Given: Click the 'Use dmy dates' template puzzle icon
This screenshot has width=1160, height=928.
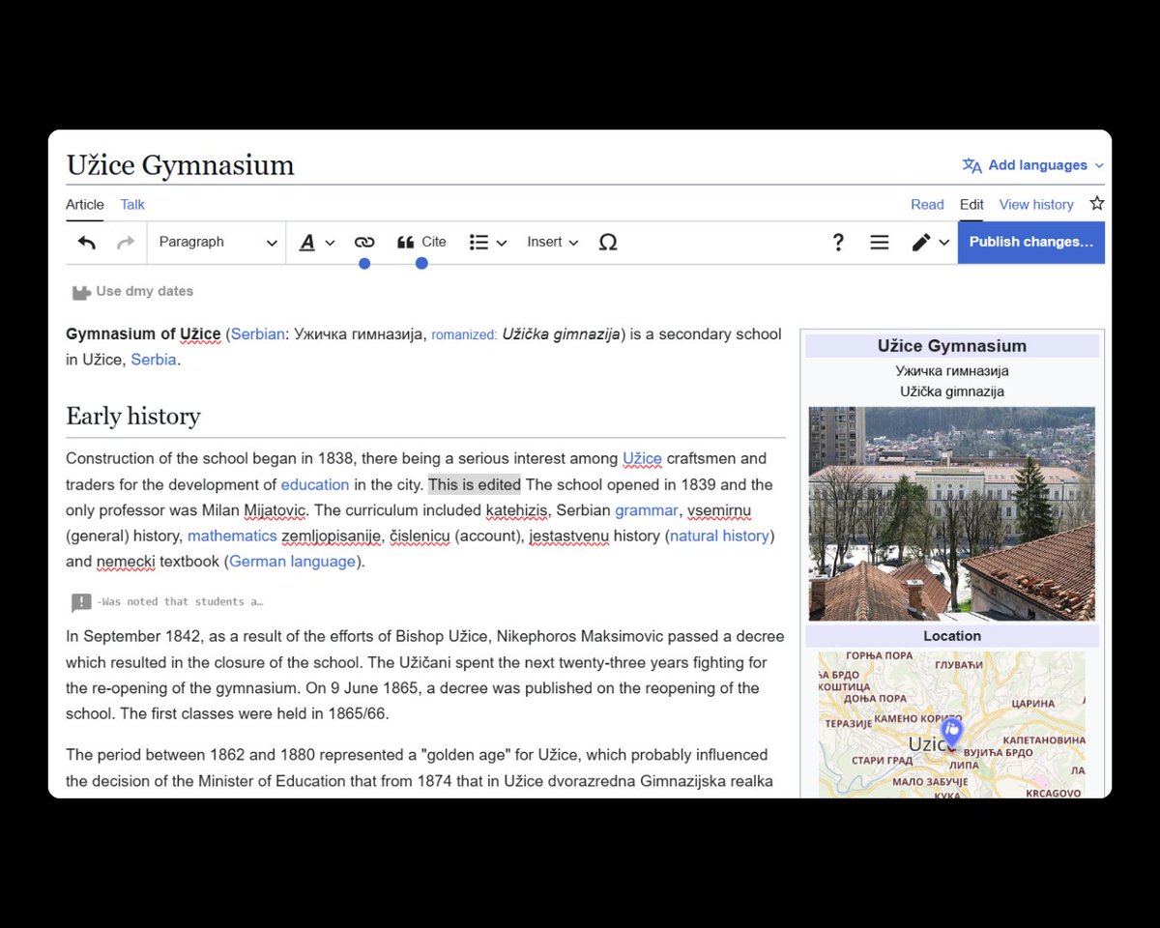Looking at the screenshot, I should pos(81,292).
